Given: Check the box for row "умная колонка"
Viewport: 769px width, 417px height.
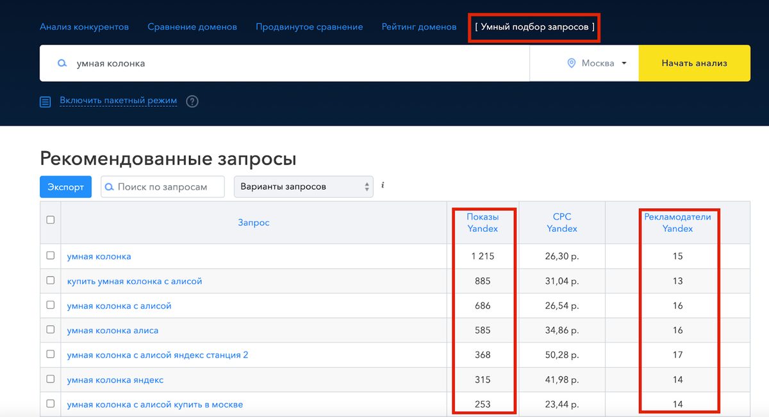Looking at the screenshot, I should [51, 256].
